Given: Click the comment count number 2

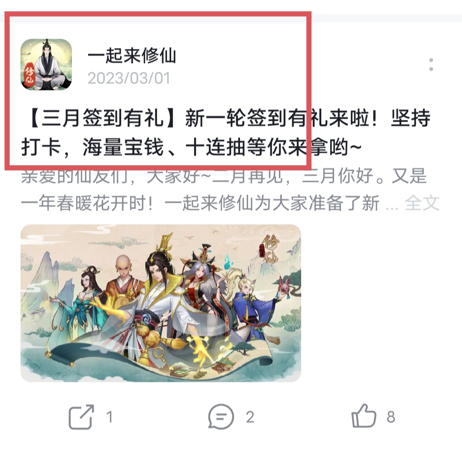Looking at the screenshot, I should pos(250,417).
